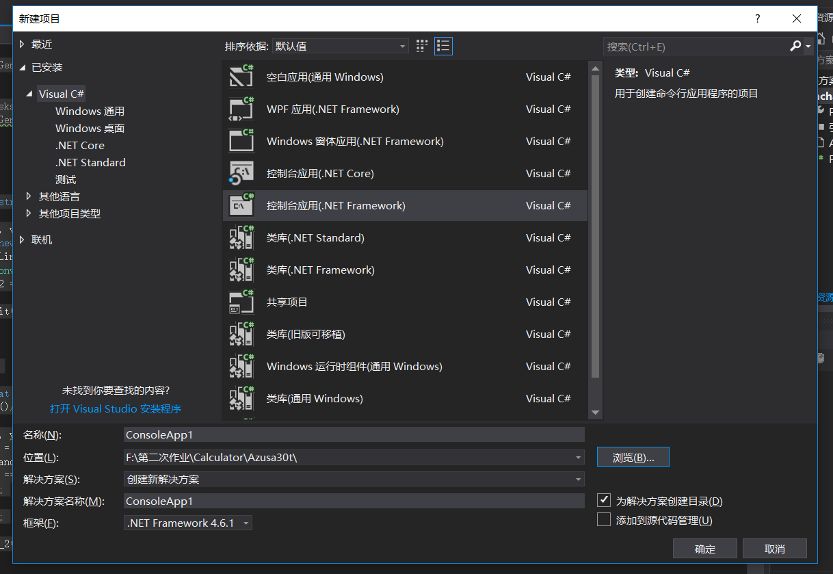This screenshot has width=833, height=574.
Task: Select Windows 桌面 category
Action: [x=90, y=128]
